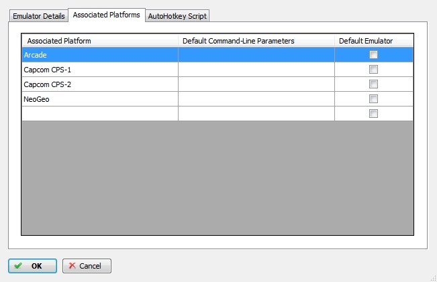Click the Default Emulator column header
The width and height of the screenshot is (437, 282).
pos(374,41)
